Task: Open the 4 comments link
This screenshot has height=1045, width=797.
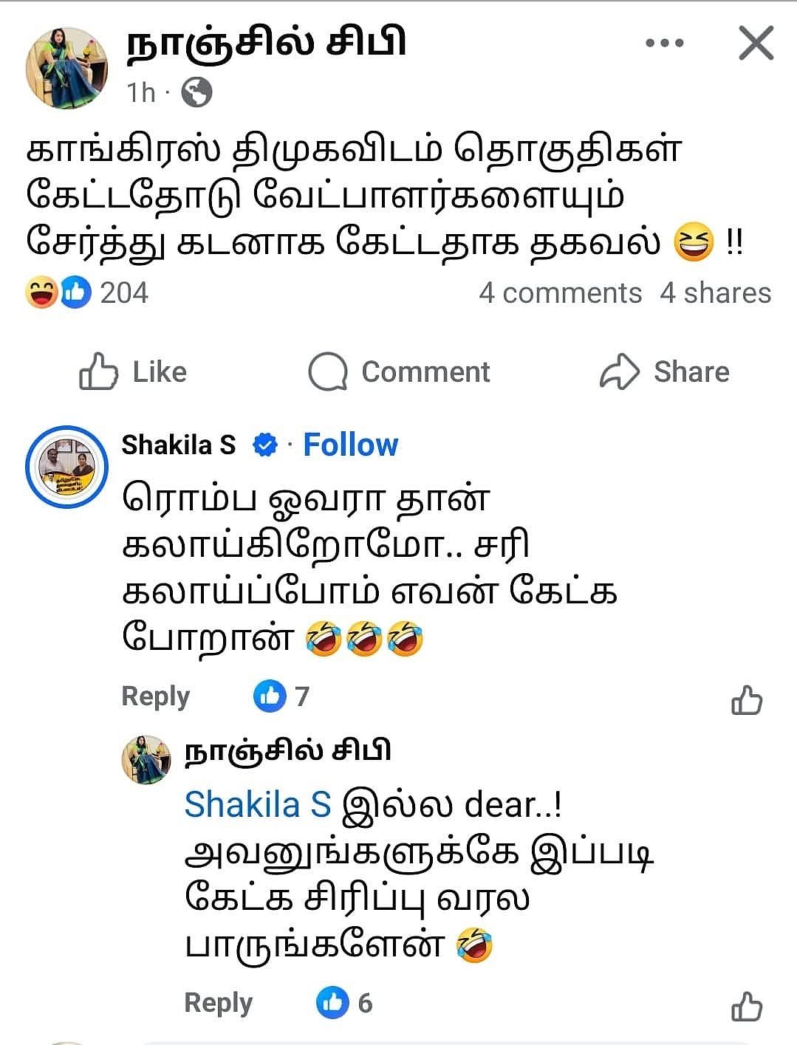Action: pos(560,293)
